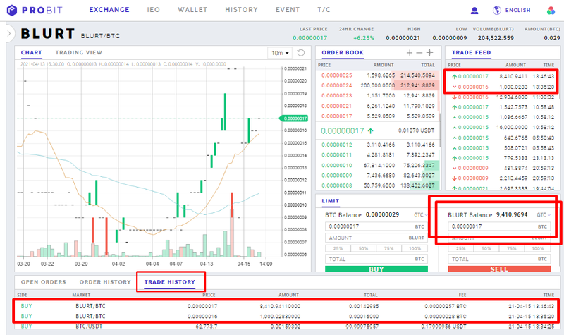Click the 0.00000017 chart price tag
Image resolution: width=564 pixels, height=335 pixels.
(x=294, y=118)
